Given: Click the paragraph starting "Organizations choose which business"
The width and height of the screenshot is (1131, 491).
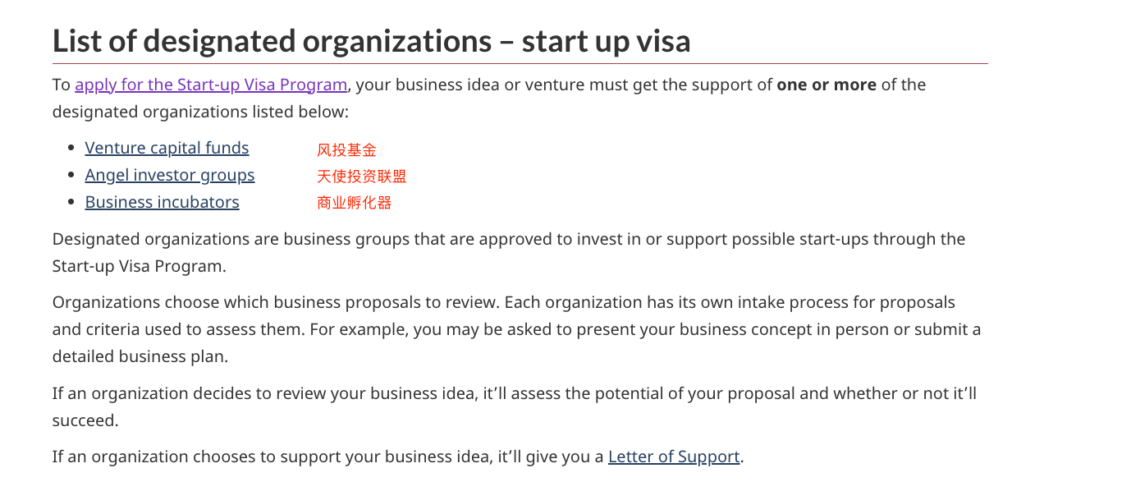Looking at the screenshot, I should [x=517, y=329].
